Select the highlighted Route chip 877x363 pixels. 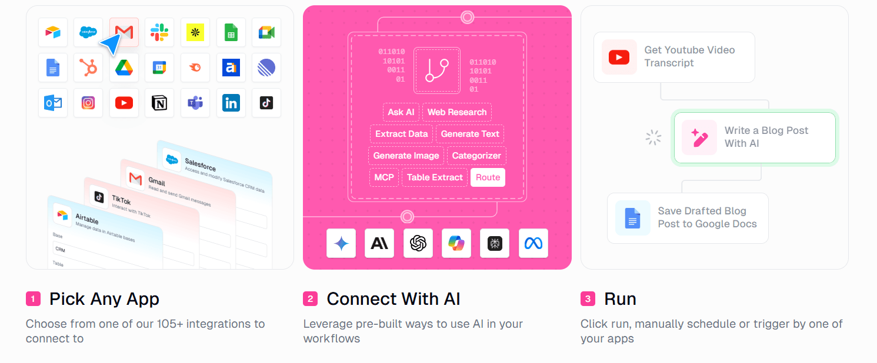pyautogui.click(x=488, y=177)
